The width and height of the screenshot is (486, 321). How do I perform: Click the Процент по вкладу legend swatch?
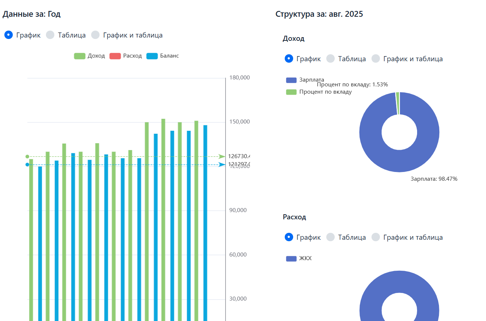pos(291,92)
